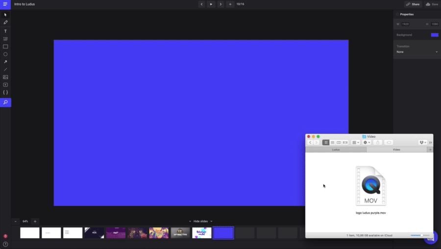441x249 pixels.
Task: Open the hamburger main menu
Action: [x=5, y=4]
